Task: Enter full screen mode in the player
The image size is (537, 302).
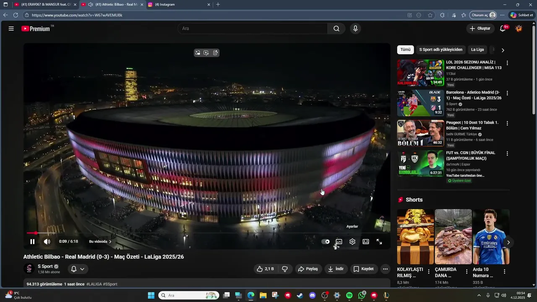Action: 379,242
